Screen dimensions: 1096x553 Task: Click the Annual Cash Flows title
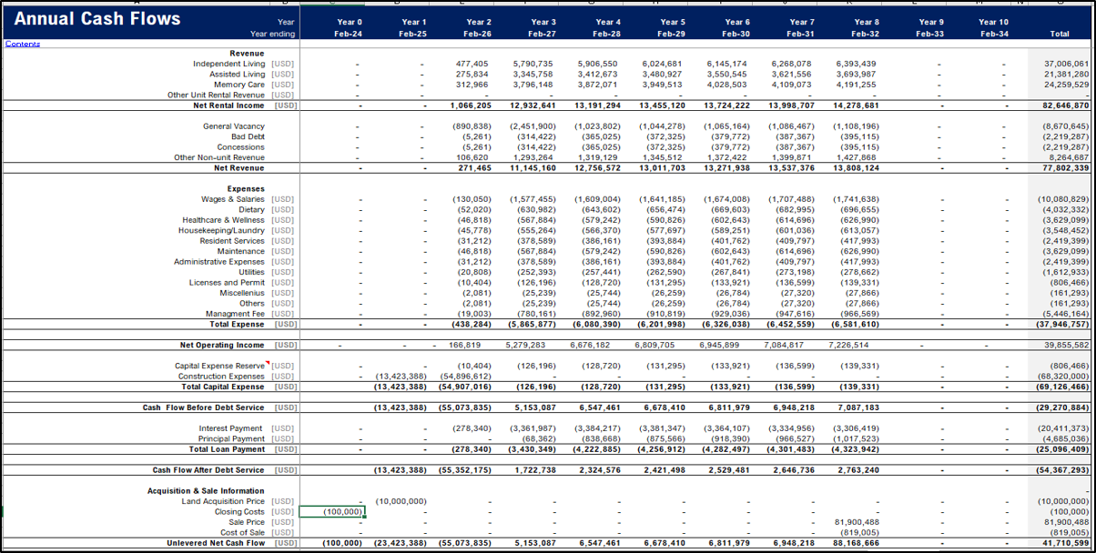click(x=97, y=19)
